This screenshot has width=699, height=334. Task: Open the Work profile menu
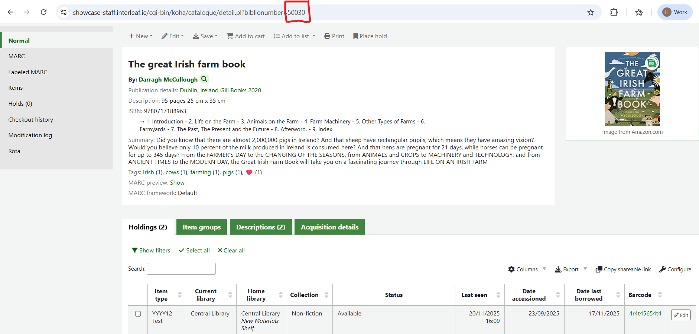tap(675, 12)
